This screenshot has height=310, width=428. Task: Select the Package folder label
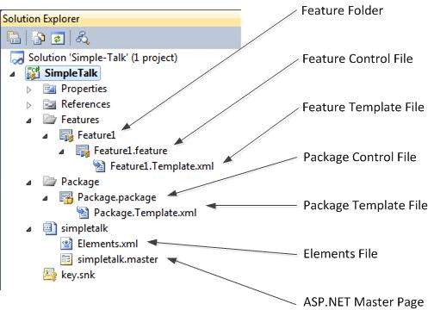[x=80, y=182]
